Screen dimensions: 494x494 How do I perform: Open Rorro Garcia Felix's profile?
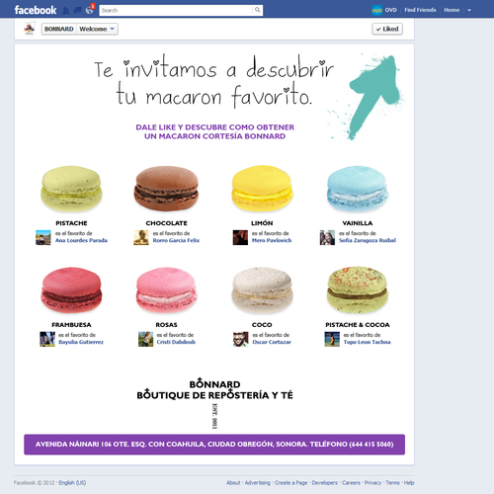[176, 240]
